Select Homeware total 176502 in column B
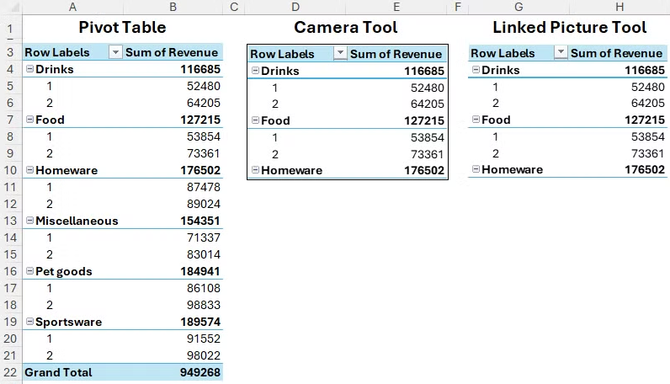Screen dimensions: 670x384 pyautogui.click(x=173, y=170)
